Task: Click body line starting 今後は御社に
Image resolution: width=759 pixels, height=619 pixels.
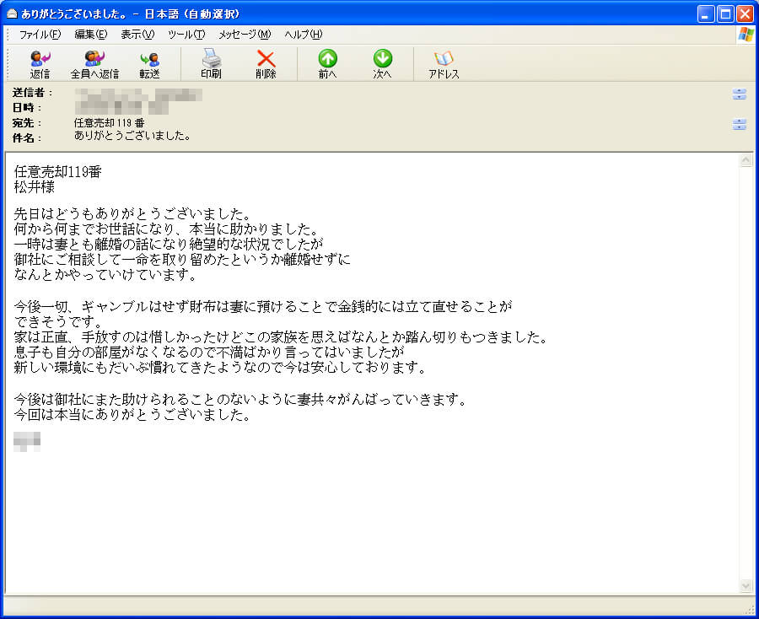Action: [x=240, y=399]
